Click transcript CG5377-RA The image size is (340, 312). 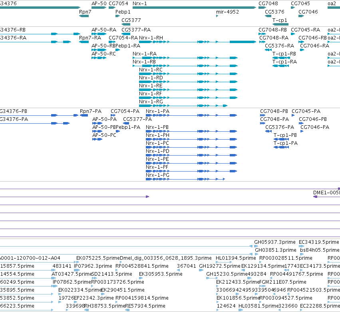[136, 30]
